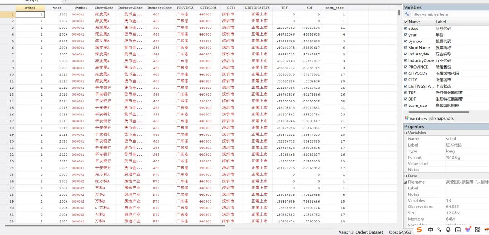The width and height of the screenshot is (489, 235).
Task: Uncheck the IndustryNa... variable checkbox
Action: click(406, 54)
